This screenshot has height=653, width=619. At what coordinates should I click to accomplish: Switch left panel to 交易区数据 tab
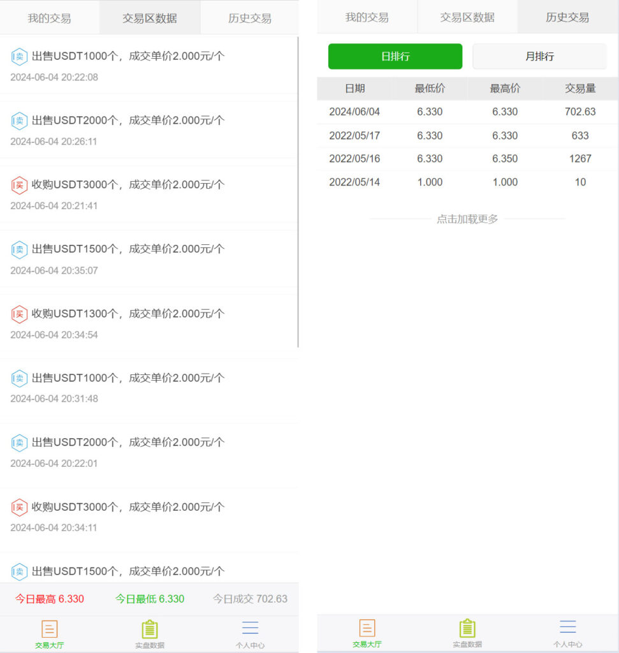coord(149,18)
